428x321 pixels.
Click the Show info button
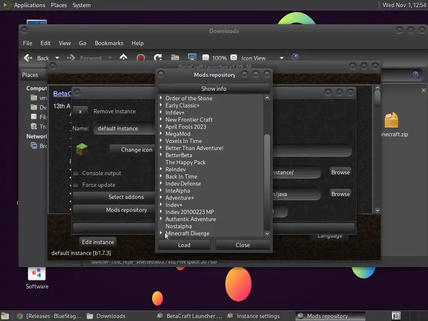pos(214,89)
